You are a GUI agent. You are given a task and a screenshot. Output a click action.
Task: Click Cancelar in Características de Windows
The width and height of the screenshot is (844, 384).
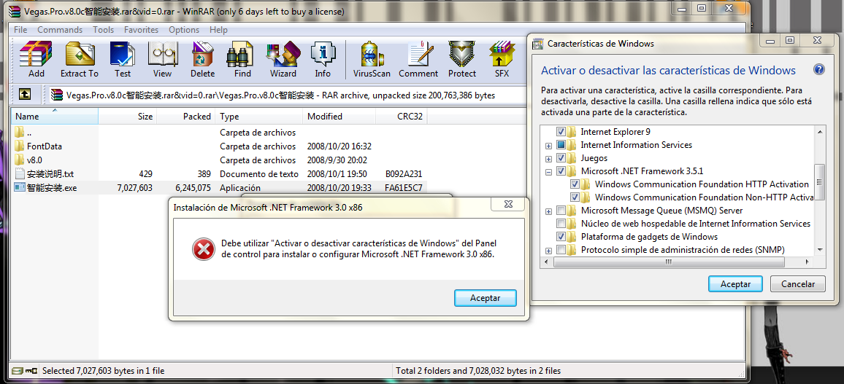pyautogui.click(x=798, y=284)
